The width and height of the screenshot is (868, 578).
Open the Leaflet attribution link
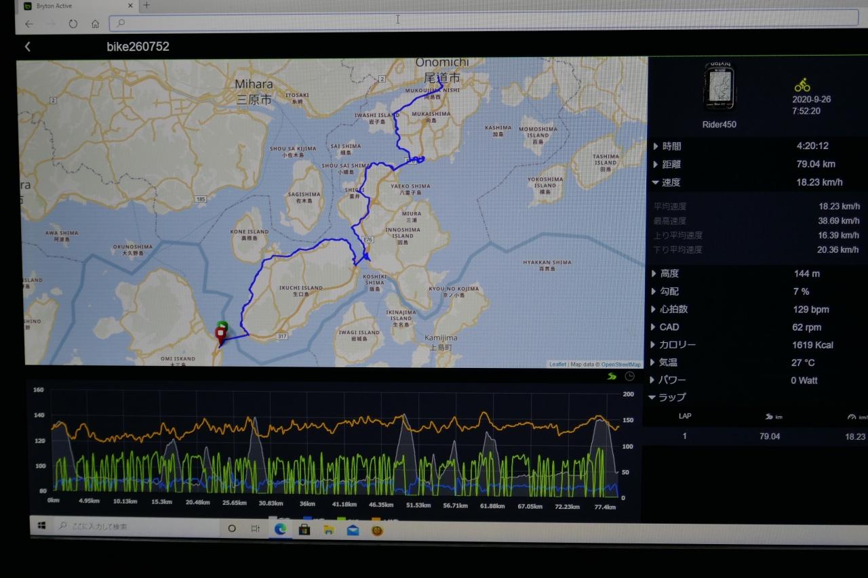pos(557,364)
